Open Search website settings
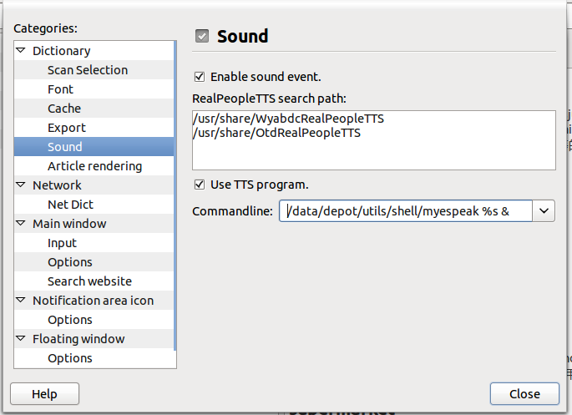This screenshot has width=572, height=415. point(89,281)
